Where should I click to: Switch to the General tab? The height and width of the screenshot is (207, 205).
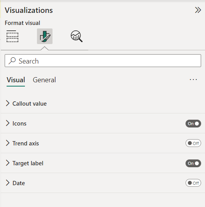(x=44, y=80)
